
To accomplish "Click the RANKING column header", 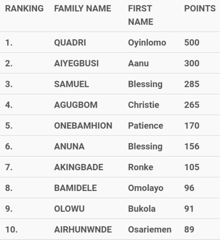I will (x=25, y=9).
